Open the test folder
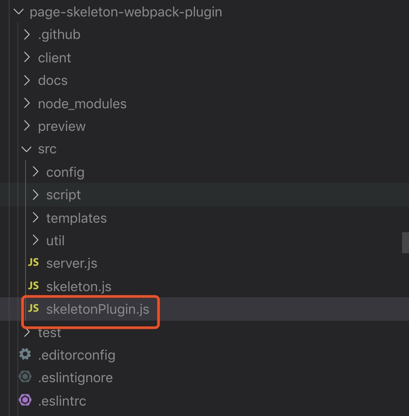Image resolution: width=409 pixels, height=416 pixels. [x=49, y=333]
